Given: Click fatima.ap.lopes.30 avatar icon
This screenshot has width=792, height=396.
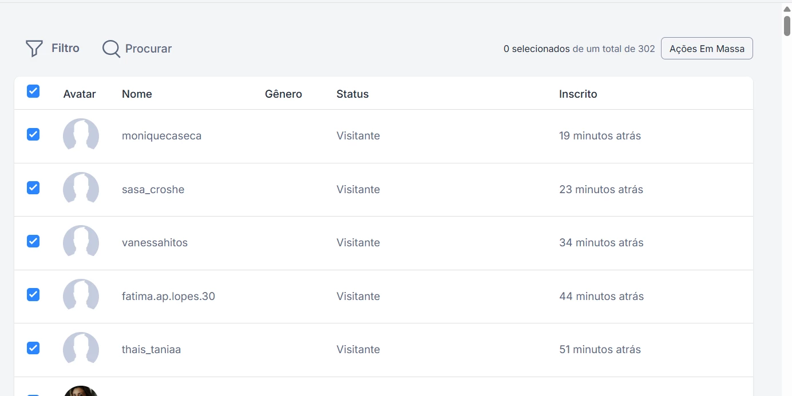Looking at the screenshot, I should pos(81,296).
